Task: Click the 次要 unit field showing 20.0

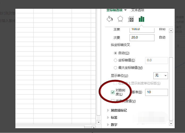Action: [x=142, y=38]
